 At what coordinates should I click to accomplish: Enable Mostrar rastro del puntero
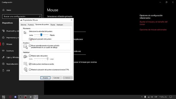30,56
